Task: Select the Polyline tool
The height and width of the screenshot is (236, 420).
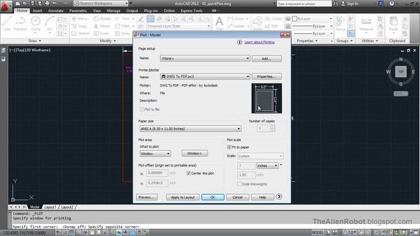Action: [x=20, y=24]
